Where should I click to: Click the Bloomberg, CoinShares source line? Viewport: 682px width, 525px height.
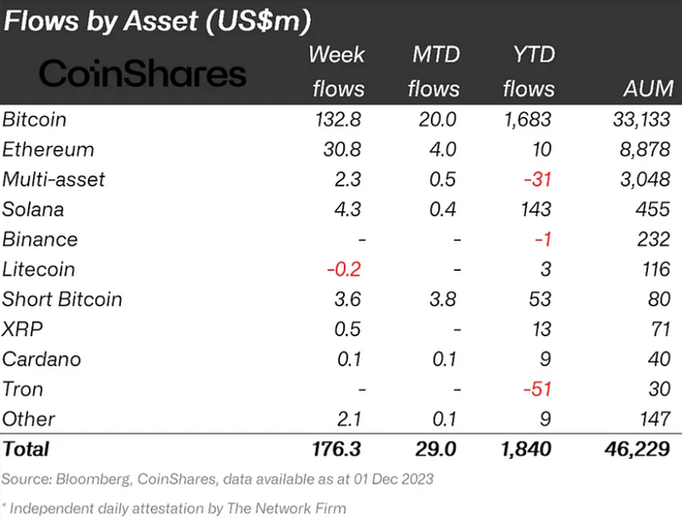pyautogui.click(x=217, y=479)
